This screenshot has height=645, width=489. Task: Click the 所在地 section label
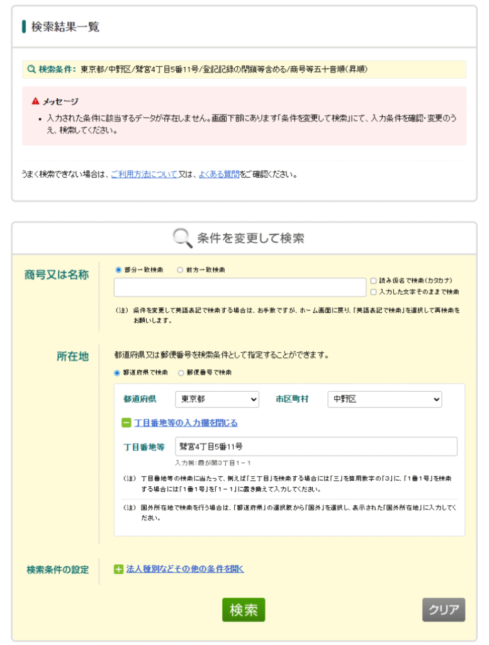[73, 357]
